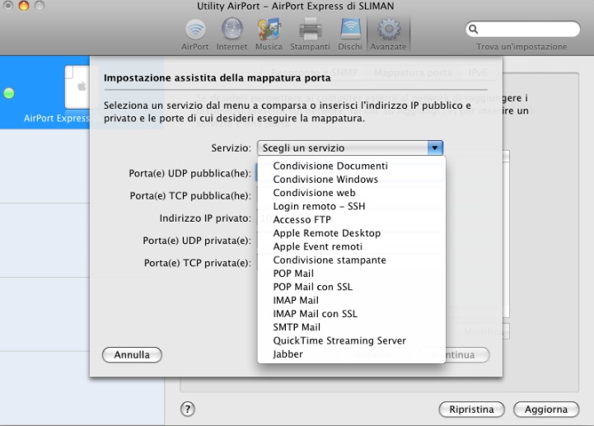Screen dimensions: 594x426
Task: Click the help question mark button
Action: tap(188, 409)
